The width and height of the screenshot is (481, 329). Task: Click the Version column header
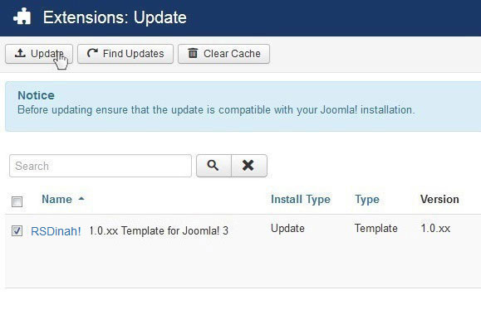pyautogui.click(x=439, y=199)
